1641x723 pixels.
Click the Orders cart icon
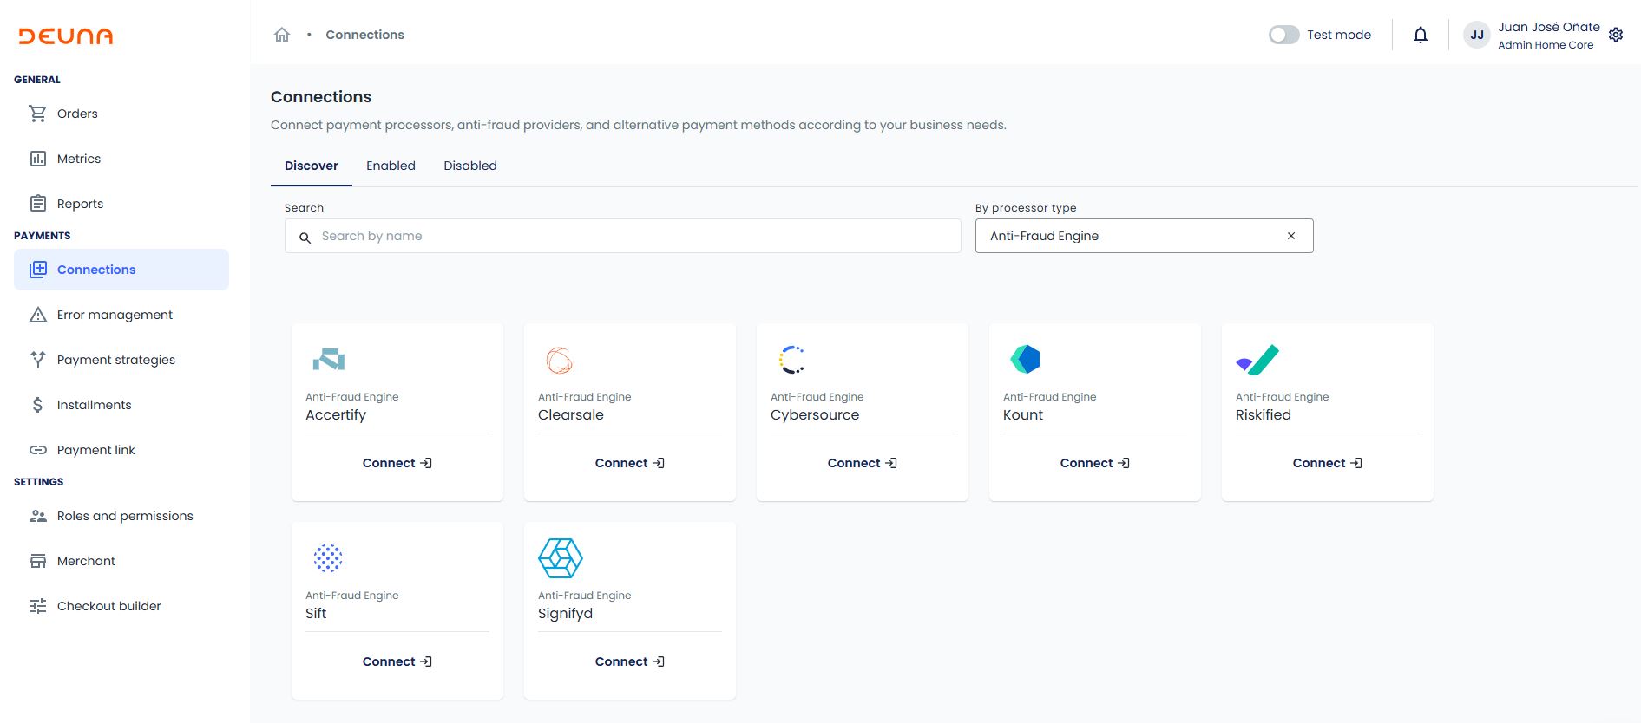pos(37,114)
